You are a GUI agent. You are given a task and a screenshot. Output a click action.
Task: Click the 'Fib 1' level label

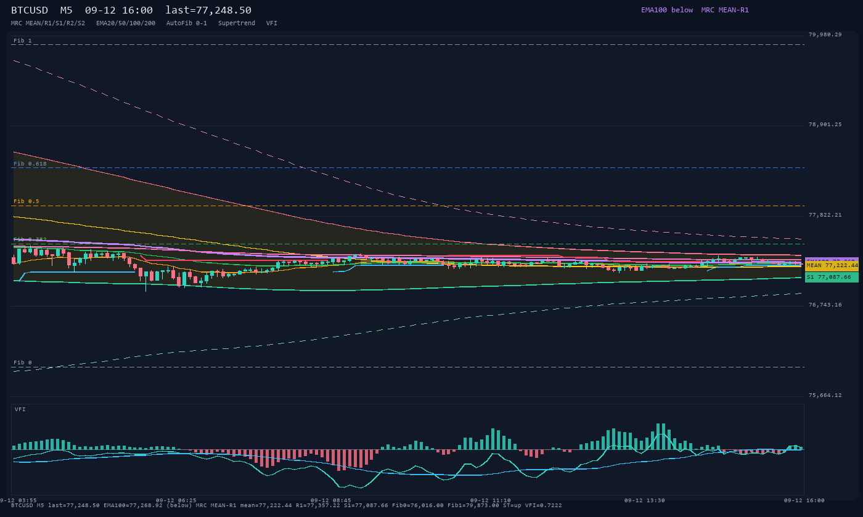[x=23, y=41]
